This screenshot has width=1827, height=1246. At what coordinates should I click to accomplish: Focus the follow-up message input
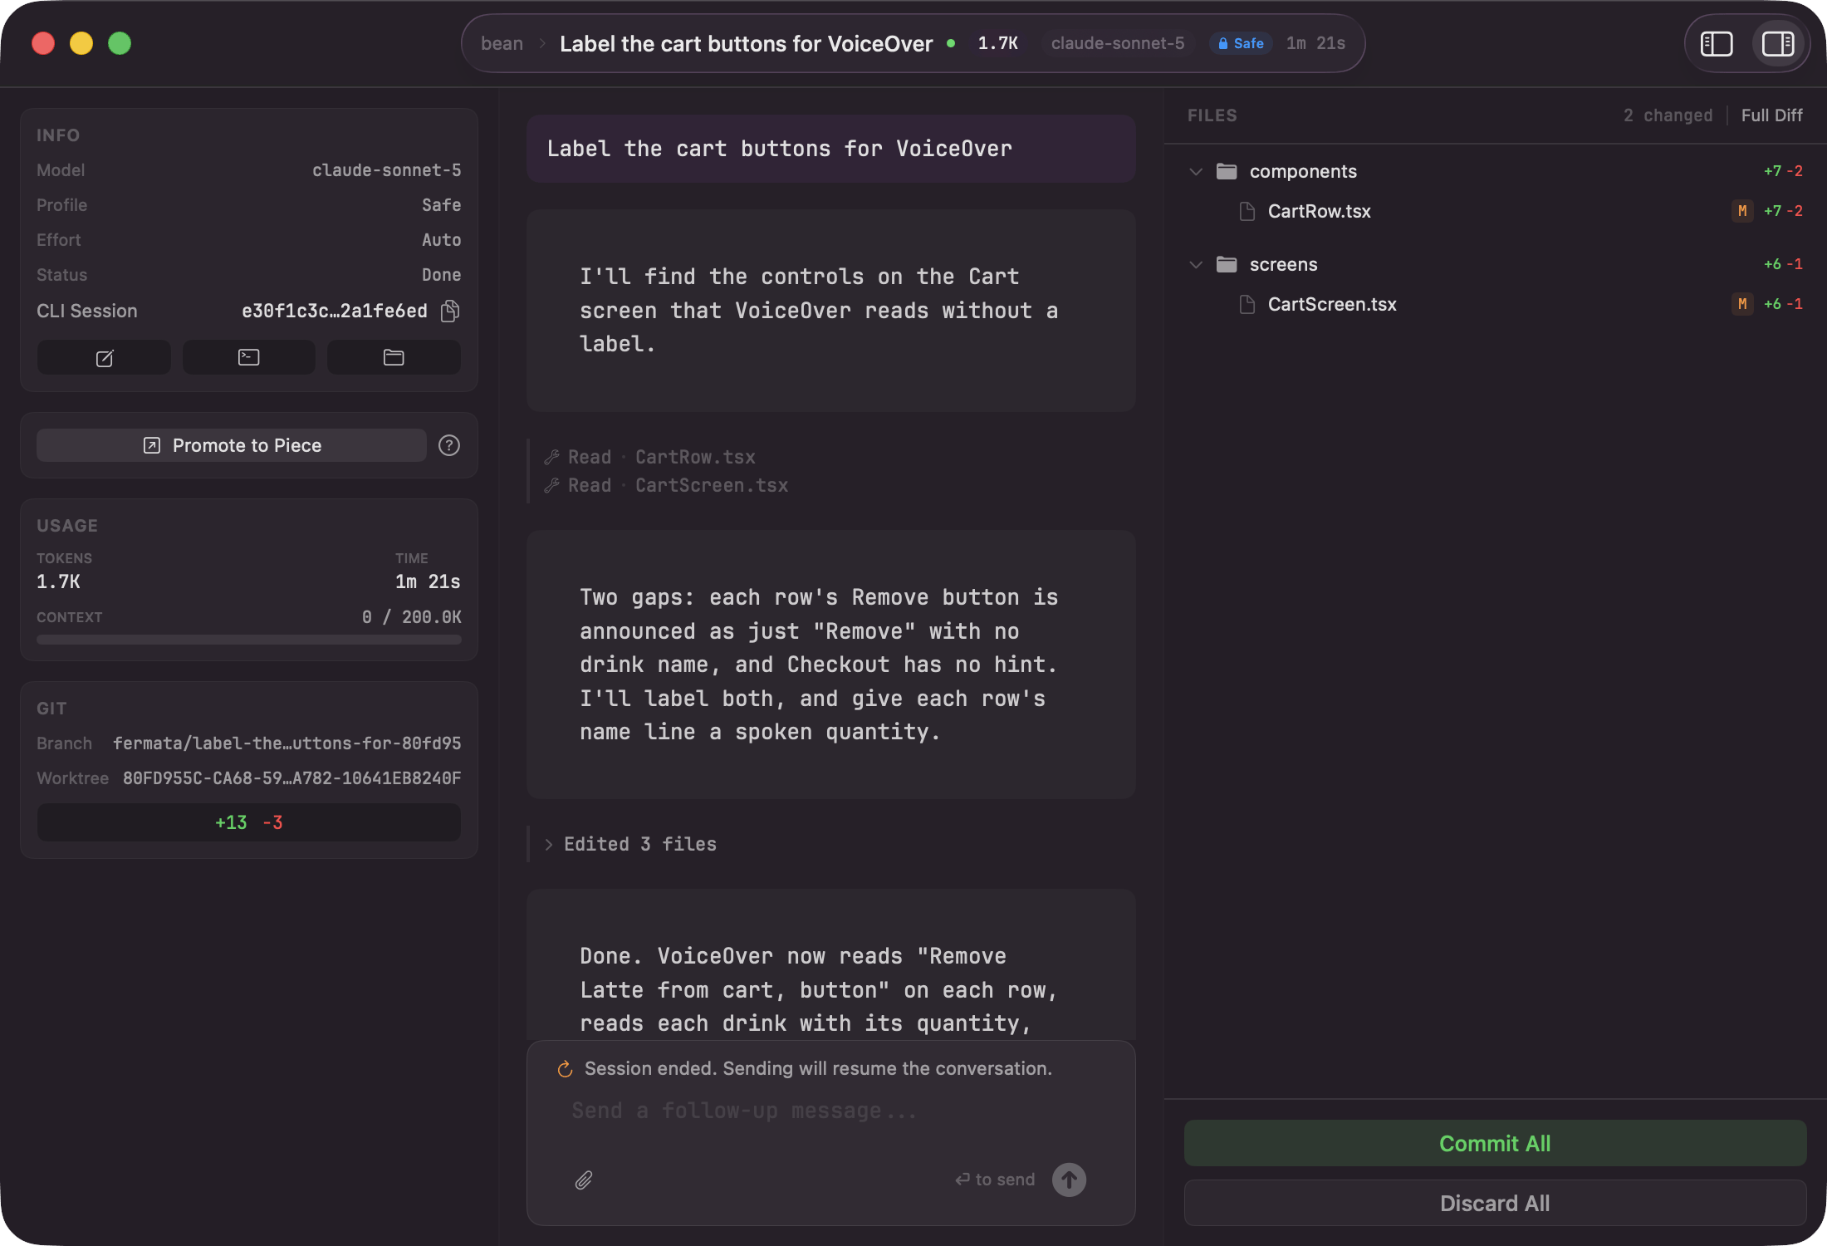click(830, 1111)
